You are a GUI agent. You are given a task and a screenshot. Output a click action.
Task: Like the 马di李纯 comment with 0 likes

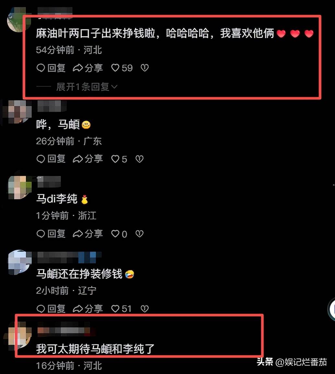click(x=119, y=234)
